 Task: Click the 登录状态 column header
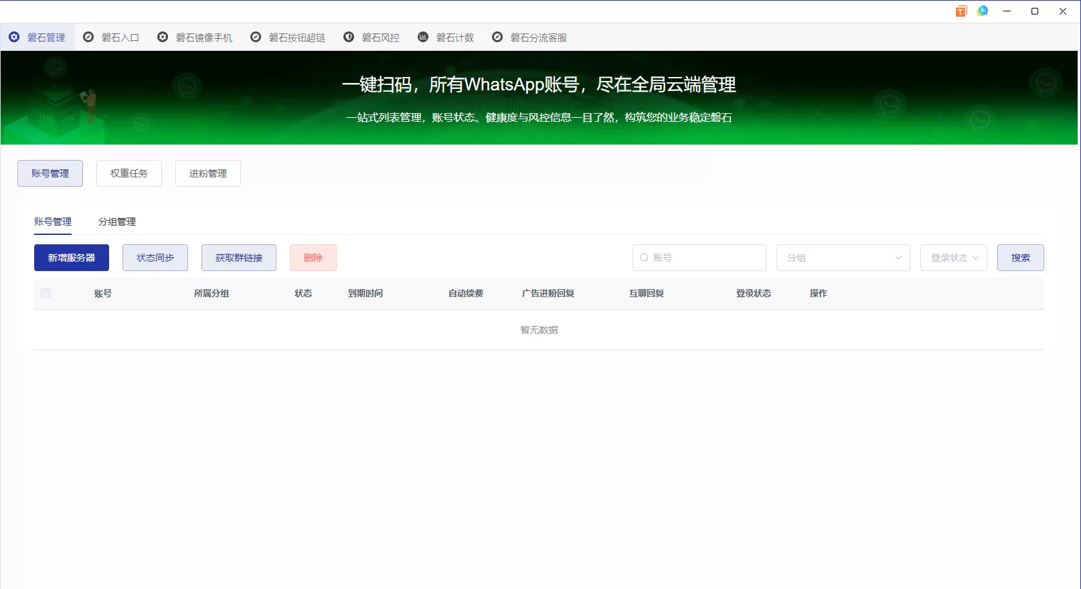click(x=754, y=293)
